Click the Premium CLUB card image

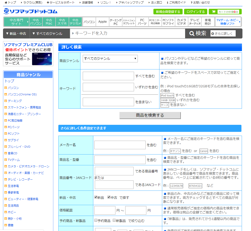42,59
